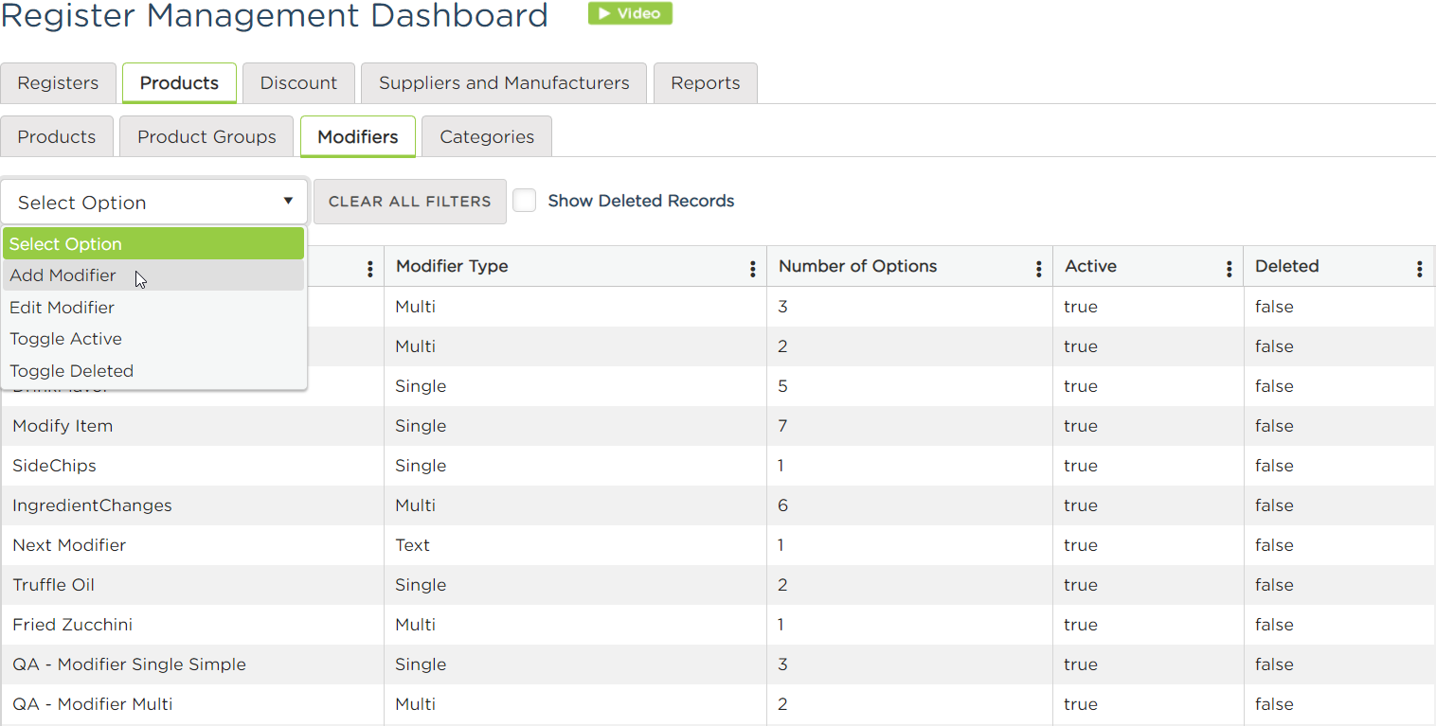The image size is (1436, 726).
Task: Open the Categories sub-tab
Action: 486,137
